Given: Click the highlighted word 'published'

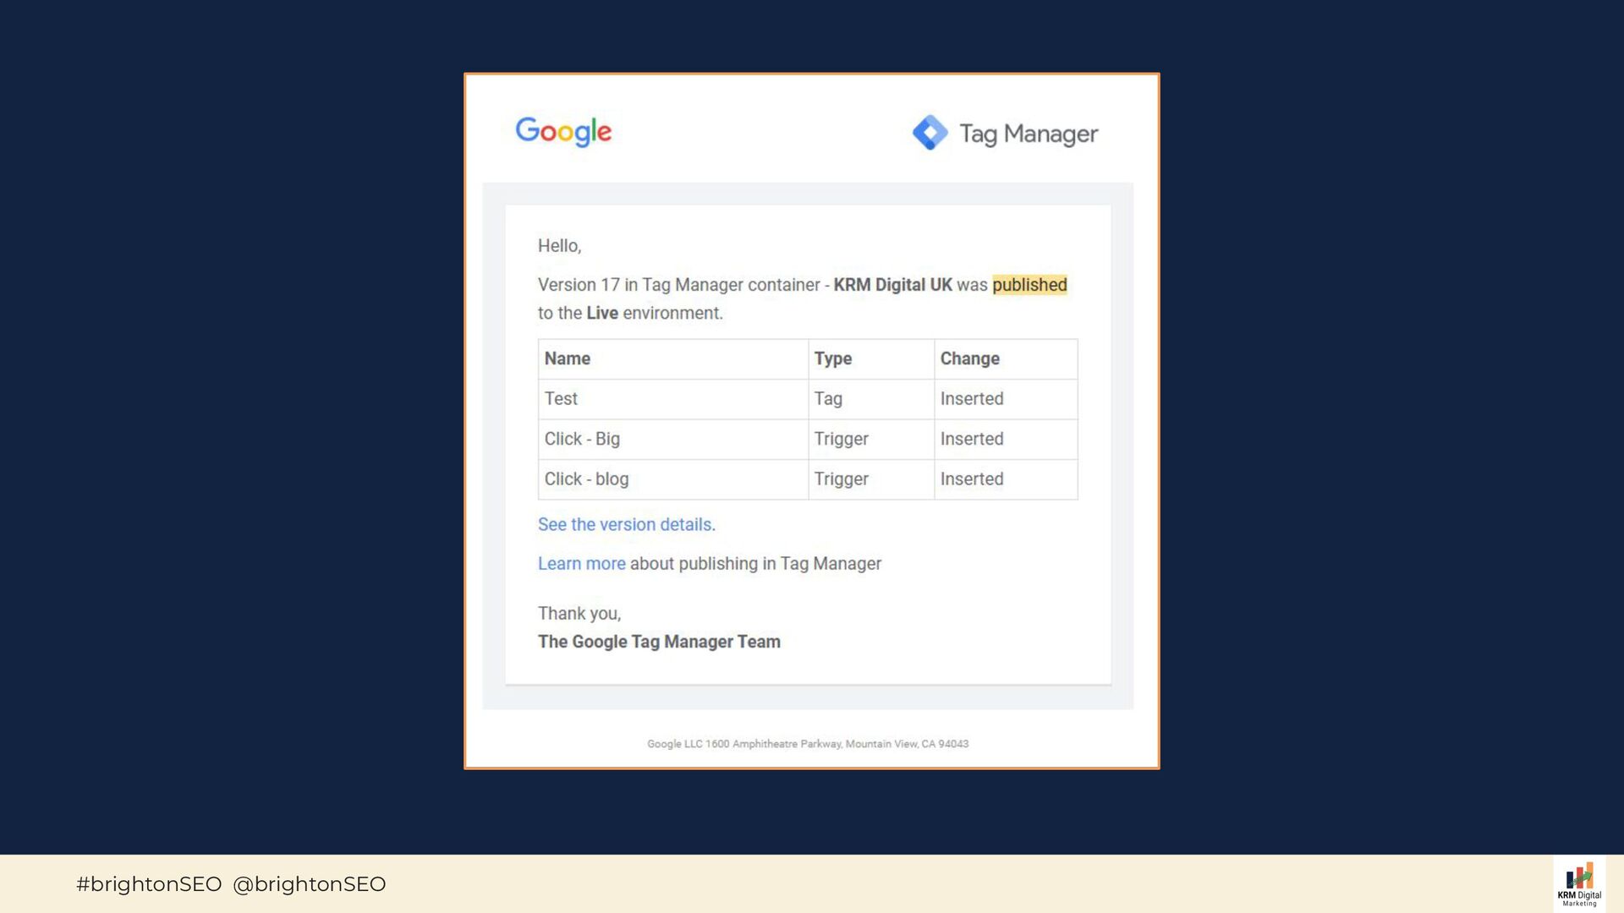Looking at the screenshot, I should click(1029, 285).
